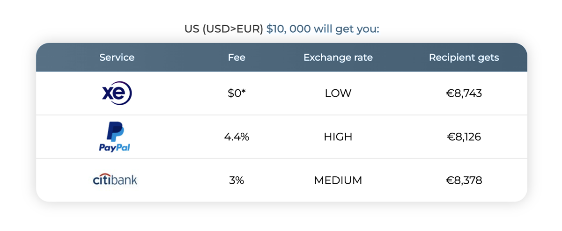Click the PayPal wordmark text
Screen dimensions: 562x231
pos(115,148)
